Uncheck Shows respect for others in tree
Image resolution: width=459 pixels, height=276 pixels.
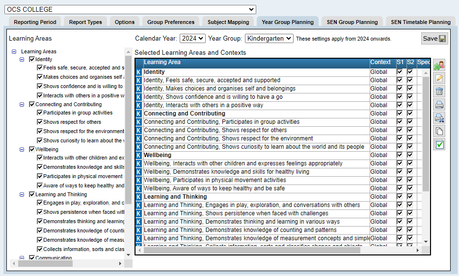(40, 122)
